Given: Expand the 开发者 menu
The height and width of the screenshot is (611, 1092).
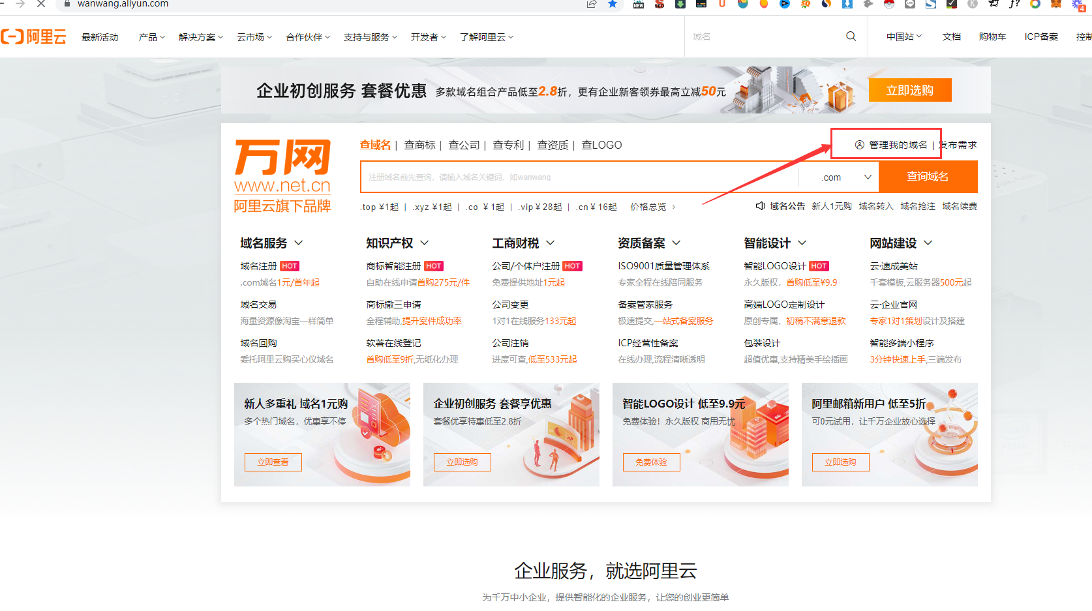Looking at the screenshot, I should pyautogui.click(x=429, y=37).
